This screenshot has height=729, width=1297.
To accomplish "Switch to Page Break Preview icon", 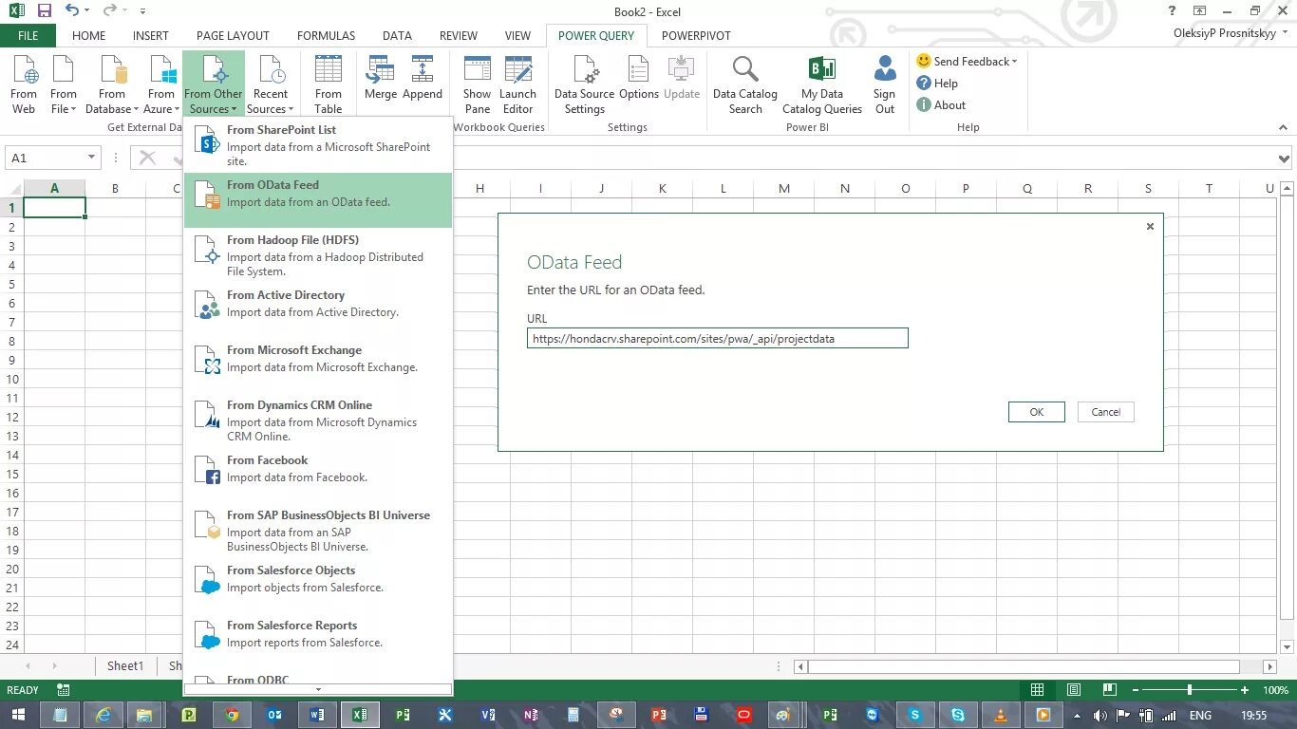I will click(1110, 690).
